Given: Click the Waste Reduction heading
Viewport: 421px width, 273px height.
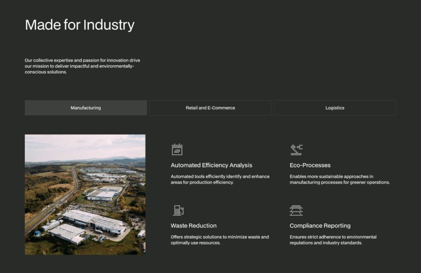Looking at the screenshot, I should pos(193,225).
